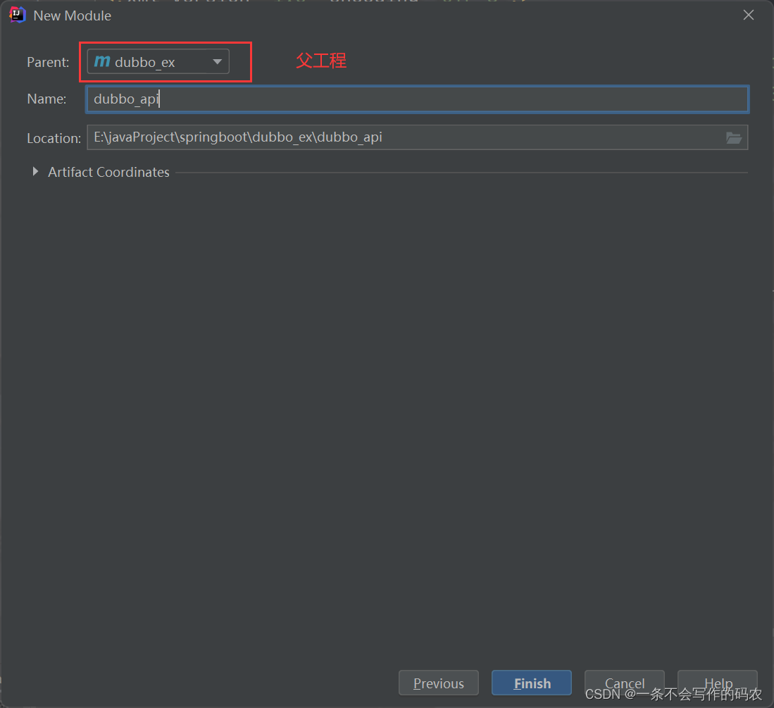Screen dimensions: 774x708
Task: Click the Maven module icon beside dubbo_ex
Action: tap(102, 61)
